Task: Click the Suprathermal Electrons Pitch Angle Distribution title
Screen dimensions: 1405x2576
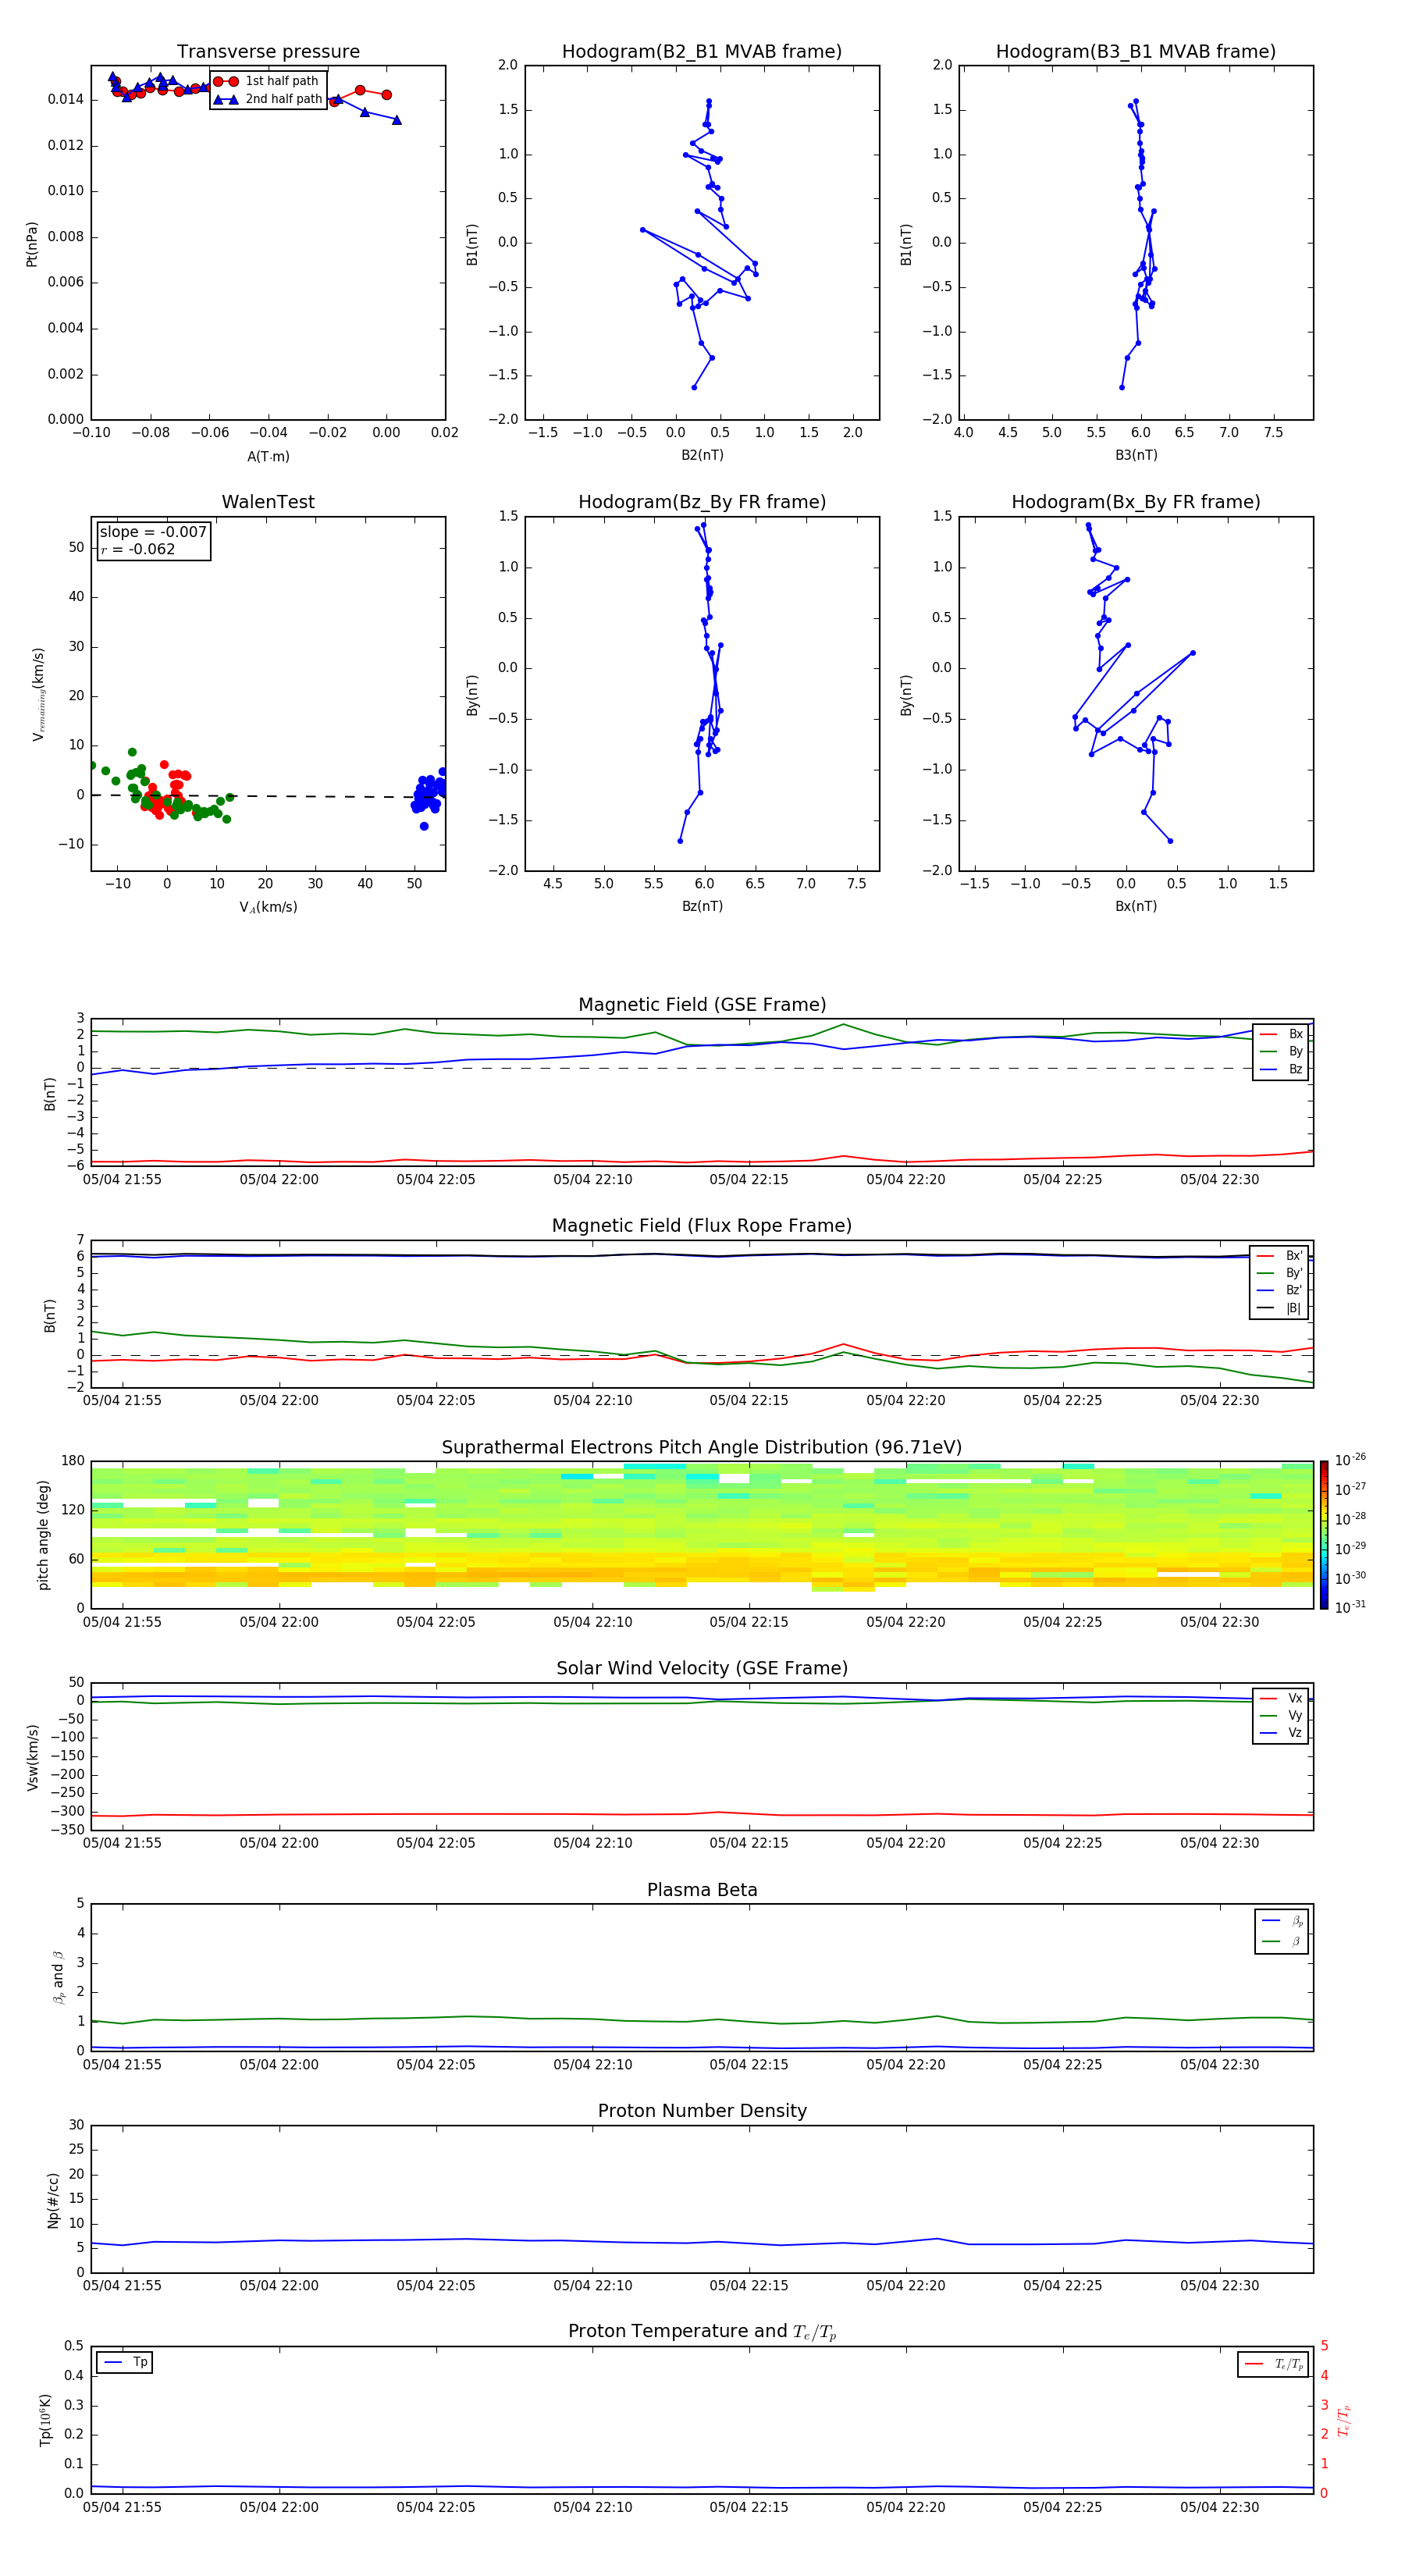Action: click(702, 1448)
